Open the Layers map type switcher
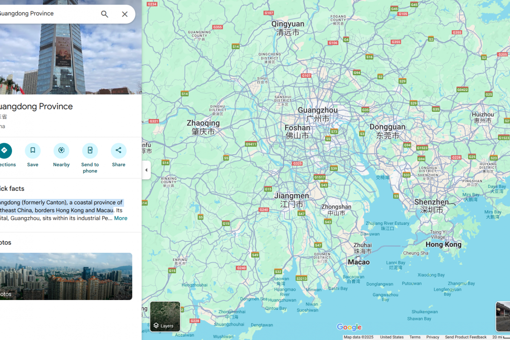The width and height of the screenshot is (510, 340). point(165,317)
